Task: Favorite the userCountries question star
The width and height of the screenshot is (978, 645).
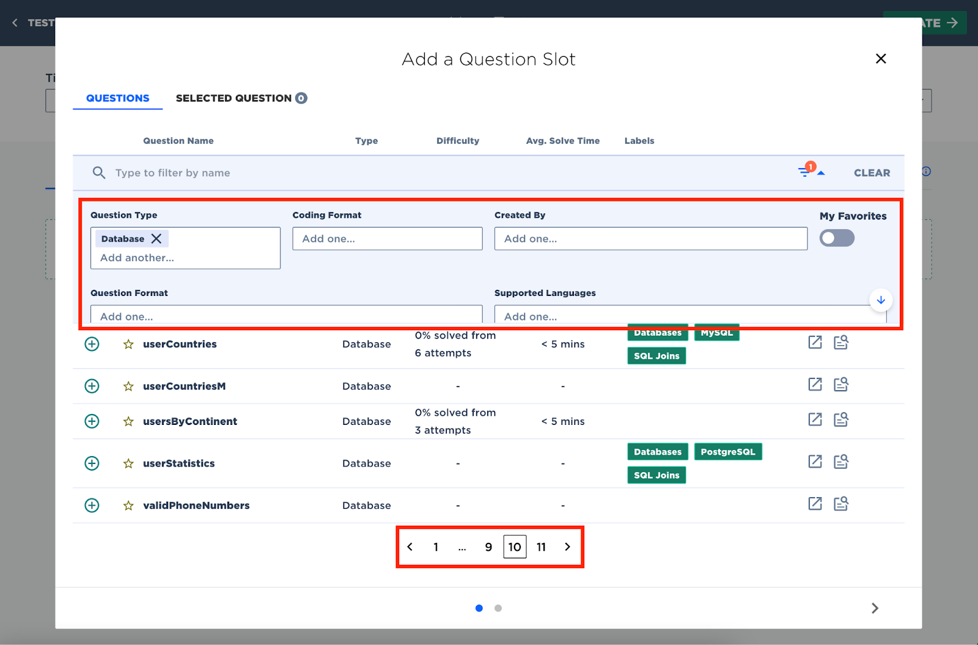Action: point(128,344)
